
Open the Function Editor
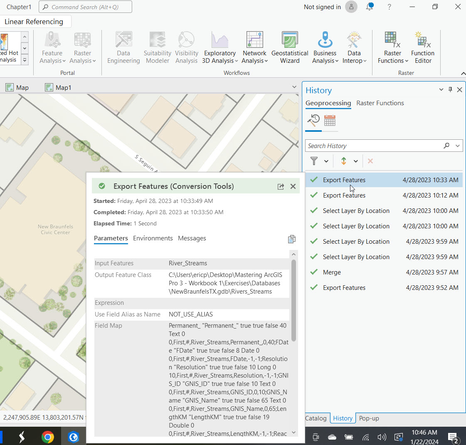click(x=422, y=48)
